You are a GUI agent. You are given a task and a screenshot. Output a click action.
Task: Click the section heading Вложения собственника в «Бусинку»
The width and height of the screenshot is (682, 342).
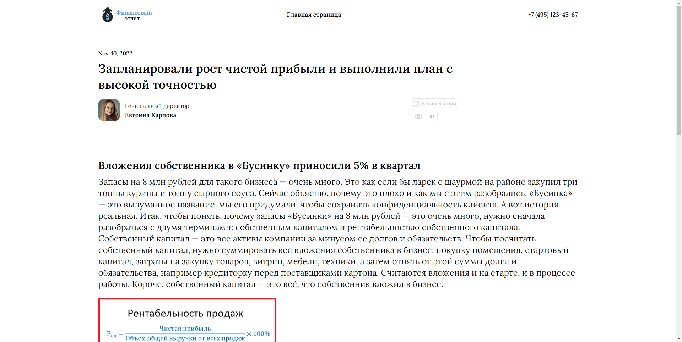click(x=259, y=165)
